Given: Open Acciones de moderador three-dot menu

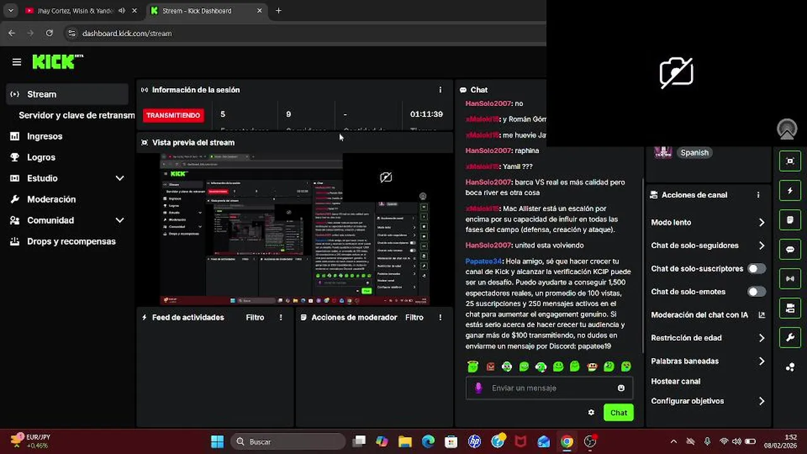Looking at the screenshot, I should [x=440, y=317].
